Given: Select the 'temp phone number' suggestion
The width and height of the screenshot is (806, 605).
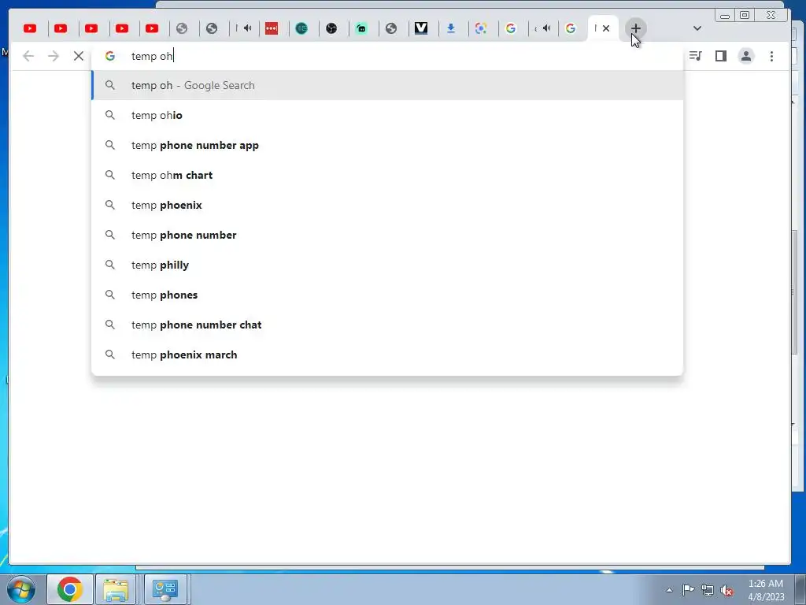Looking at the screenshot, I should (x=387, y=235).
